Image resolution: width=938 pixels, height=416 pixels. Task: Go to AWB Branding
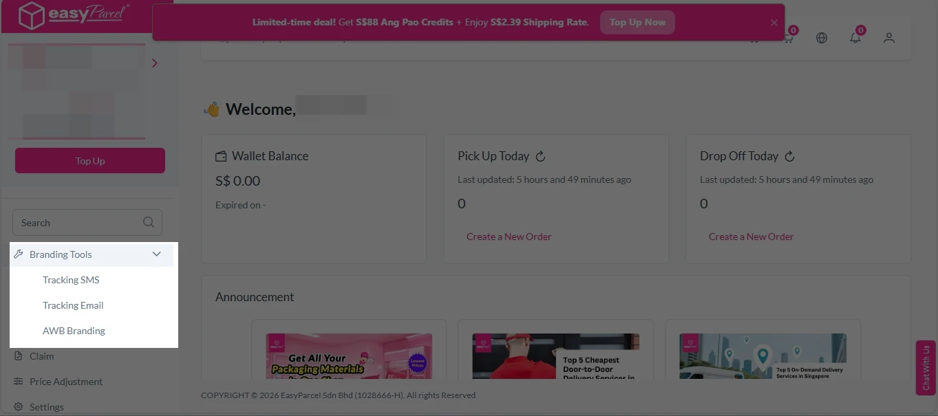click(74, 331)
